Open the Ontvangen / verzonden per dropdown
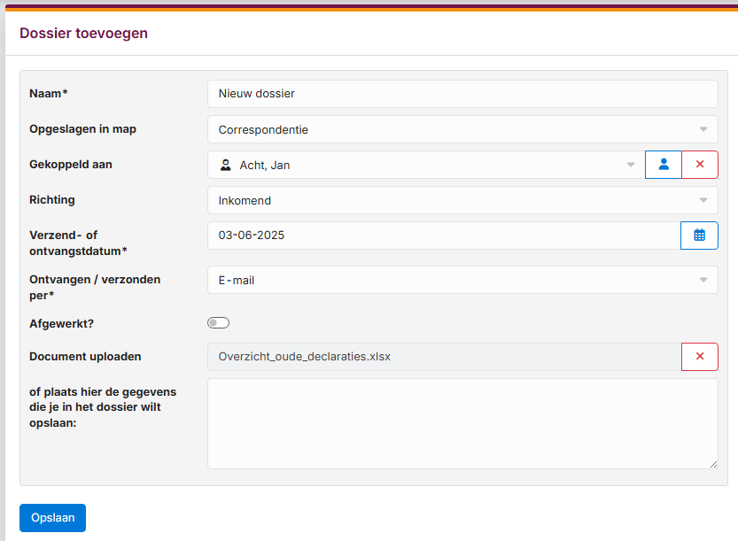The height and width of the screenshot is (541, 738). 462,280
